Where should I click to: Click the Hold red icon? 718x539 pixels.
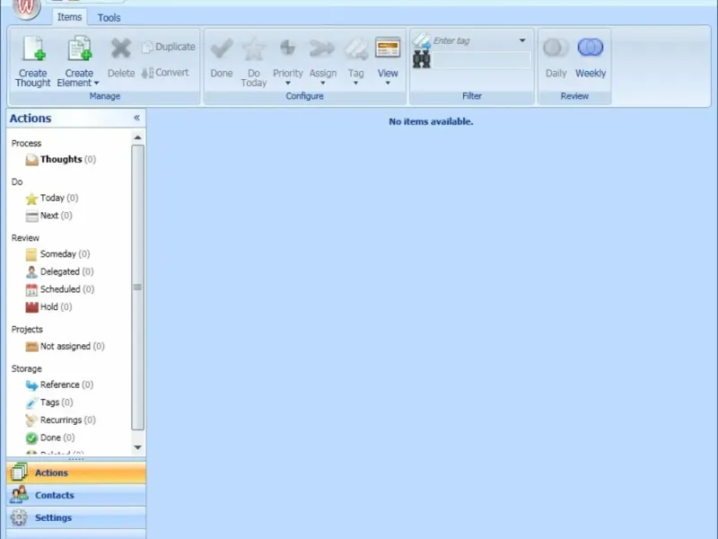point(31,307)
